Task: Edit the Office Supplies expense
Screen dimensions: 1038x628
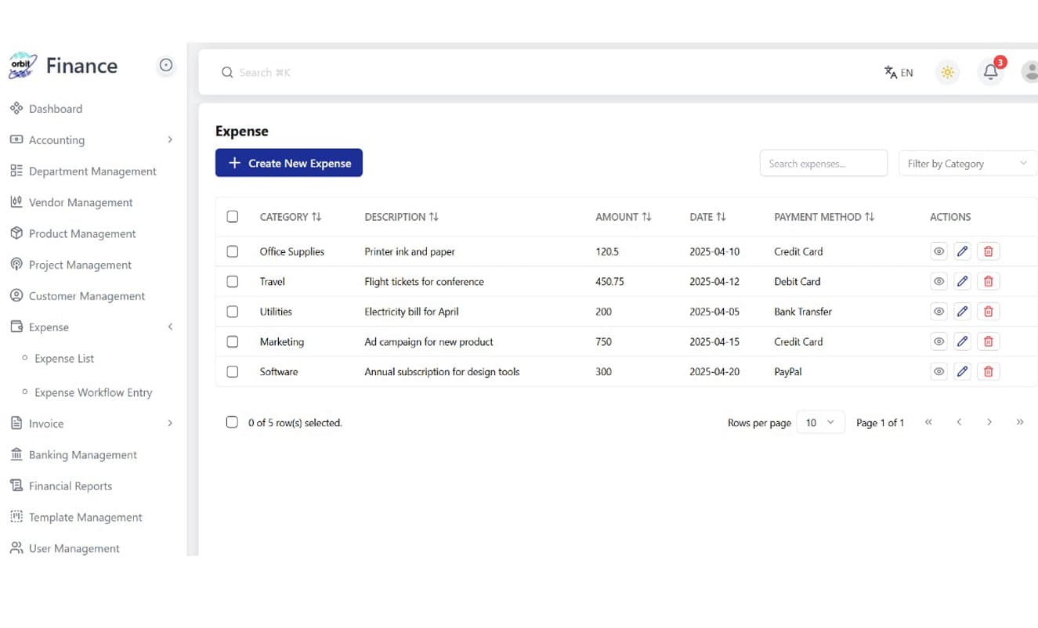Action: pyautogui.click(x=963, y=251)
